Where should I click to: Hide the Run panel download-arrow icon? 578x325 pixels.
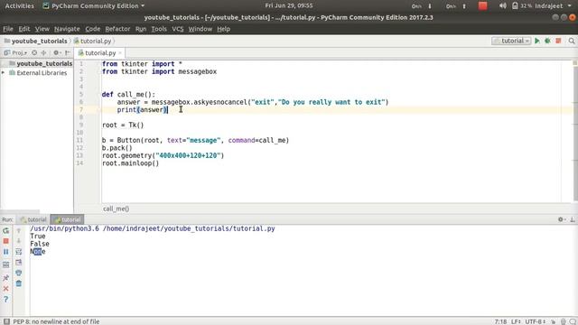point(572,219)
